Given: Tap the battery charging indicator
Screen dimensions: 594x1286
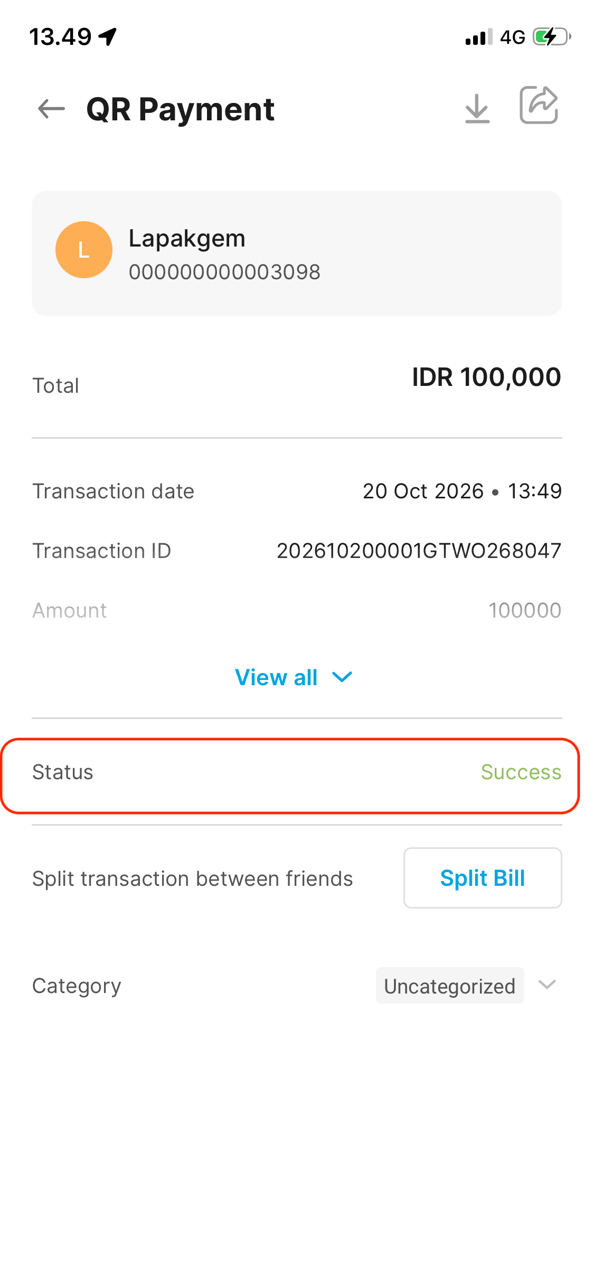Looking at the screenshot, I should coord(552,37).
